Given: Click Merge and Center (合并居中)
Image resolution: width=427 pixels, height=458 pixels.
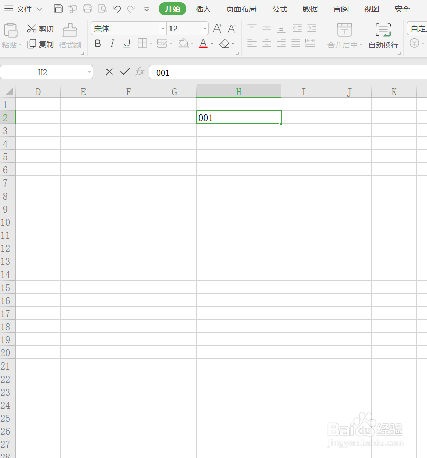Looking at the screenshot, I should click(345, 35).
